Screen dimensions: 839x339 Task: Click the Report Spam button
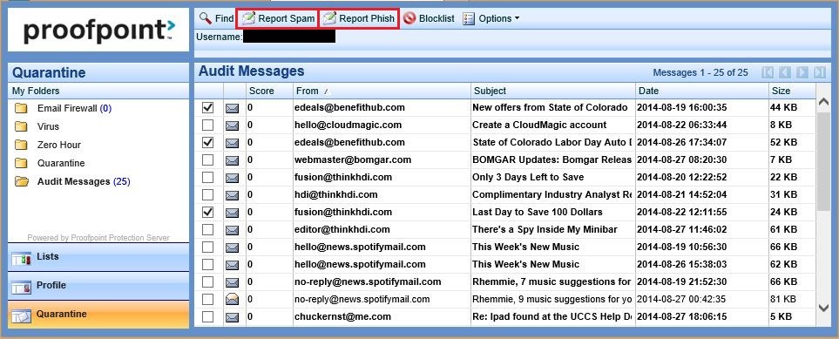click(x=277, y=18)
